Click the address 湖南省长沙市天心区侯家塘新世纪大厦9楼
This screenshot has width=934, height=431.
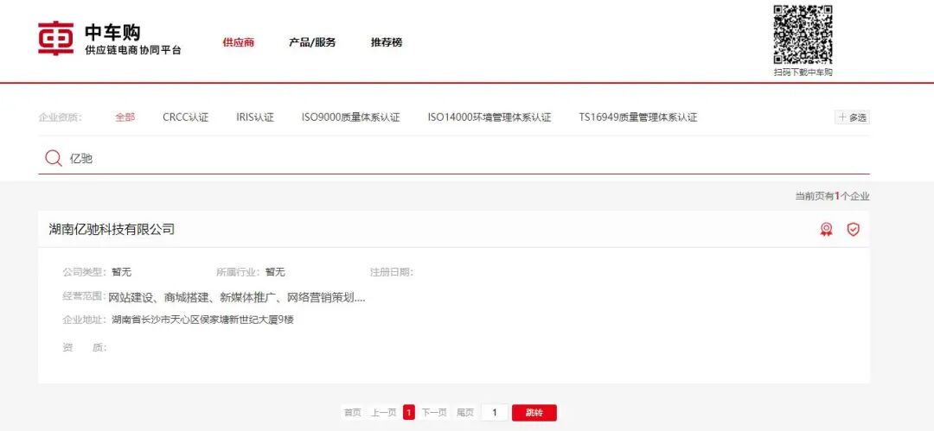202,320
